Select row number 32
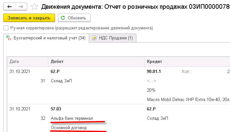Screen dimensions: 230x132 43,118
